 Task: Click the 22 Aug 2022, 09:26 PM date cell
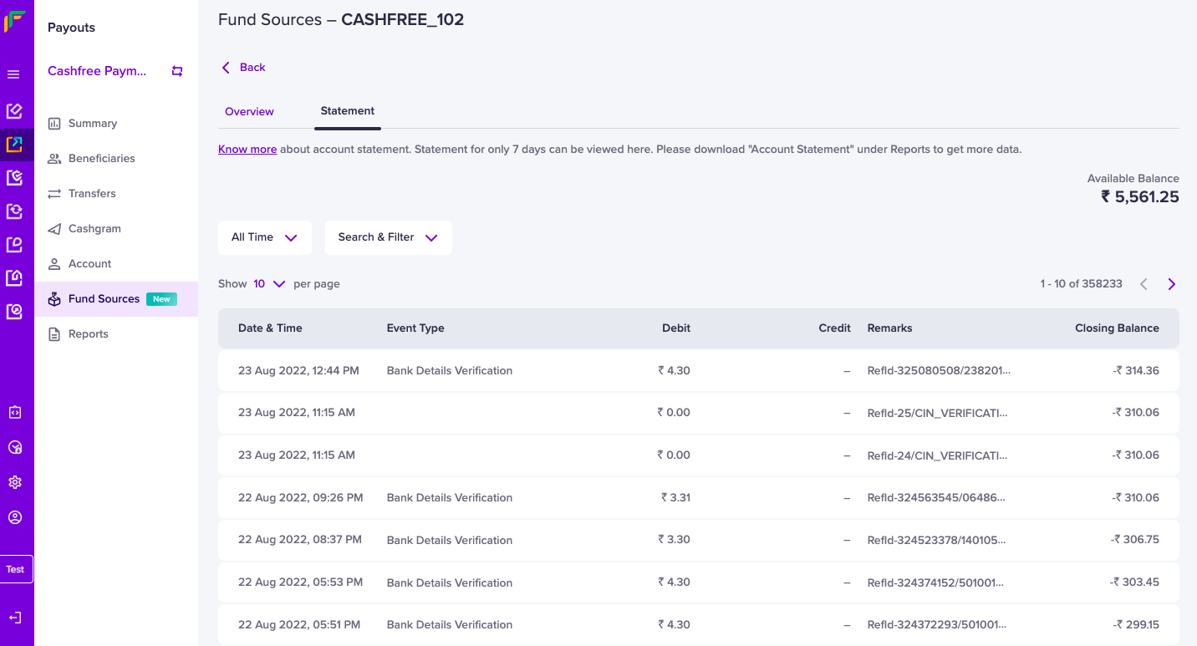pos(301,498)
